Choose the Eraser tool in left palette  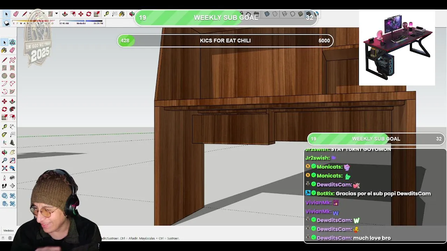point(12,51)
